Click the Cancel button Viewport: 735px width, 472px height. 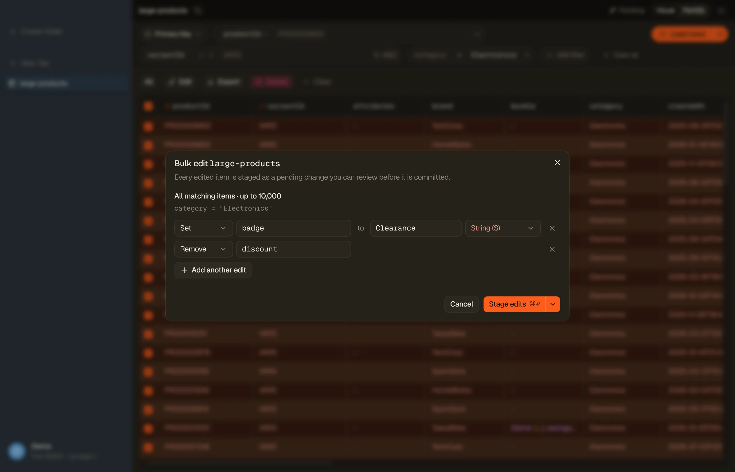pos(461,304)
